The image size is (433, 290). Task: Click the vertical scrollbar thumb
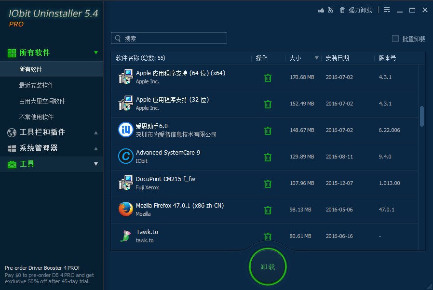(422, 116)
